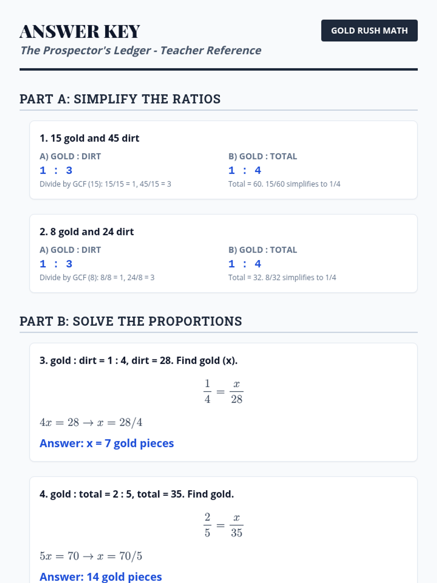Select question 3 title about dirt = 28
Viewport: 437px width, 583px height.
[x=138, y=361]
